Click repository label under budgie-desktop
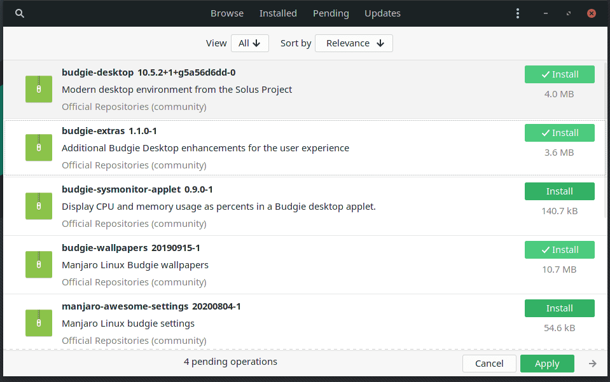Viewport: 610px width, 382px height. (x=134, y=107)
